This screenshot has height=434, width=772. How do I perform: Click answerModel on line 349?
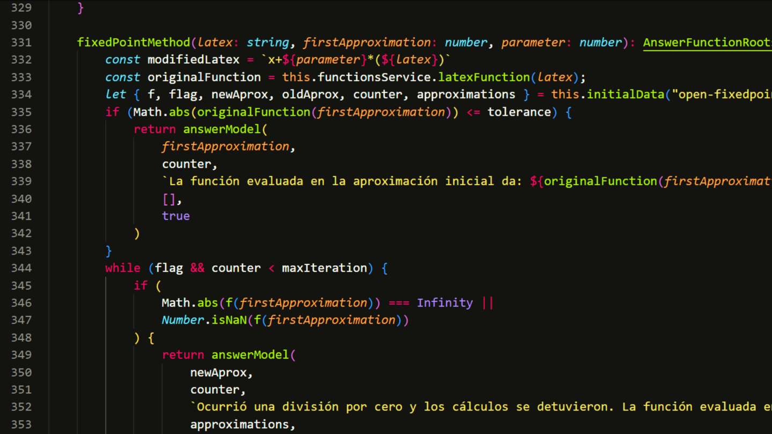click(x=251, y=355)
